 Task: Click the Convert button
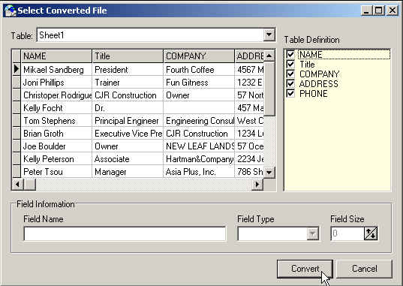pos(305,269)
